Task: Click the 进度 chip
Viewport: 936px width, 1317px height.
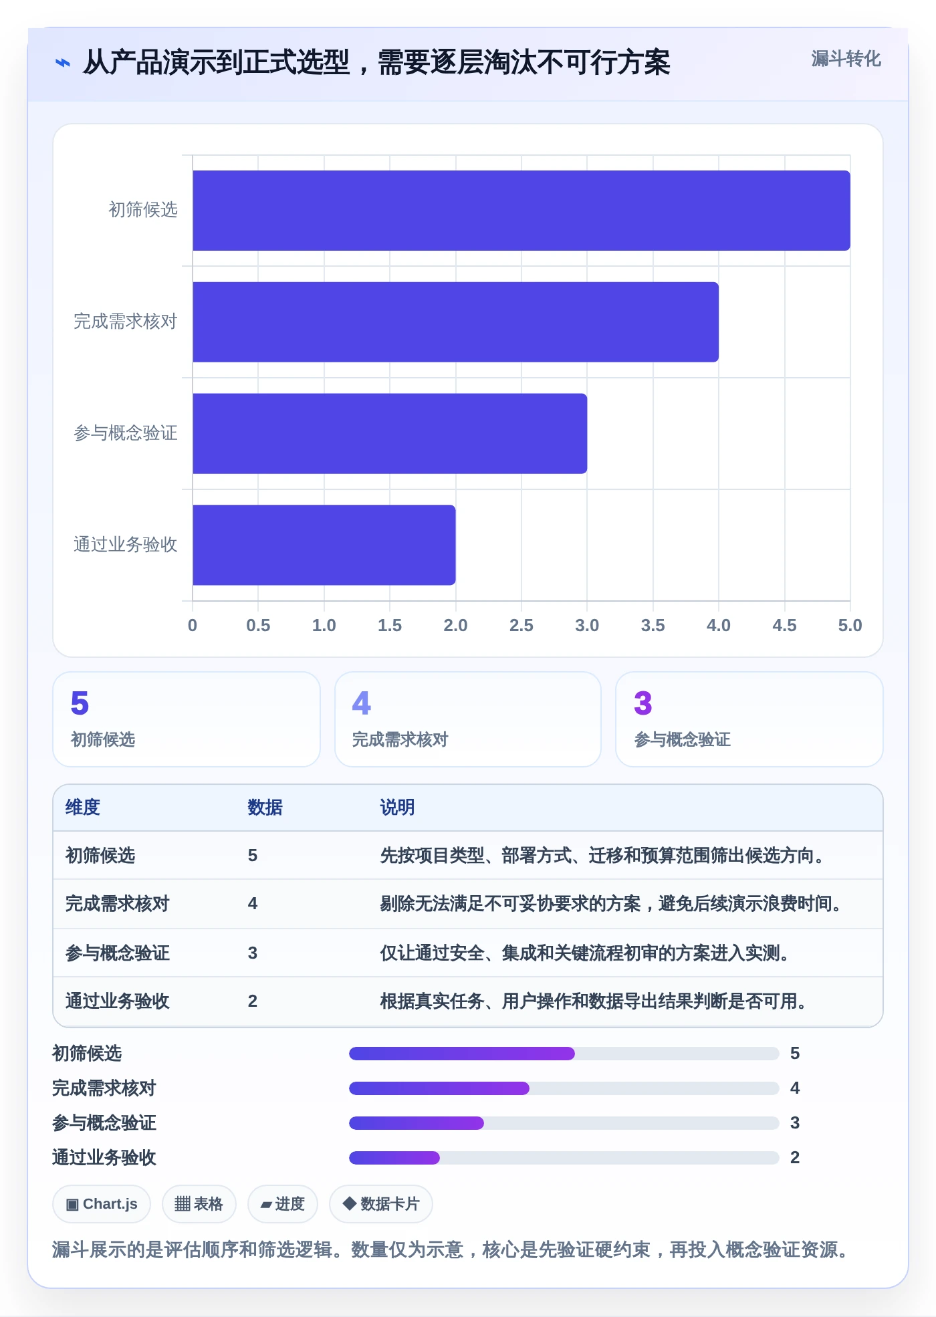Action: (x=283, y=1204)
